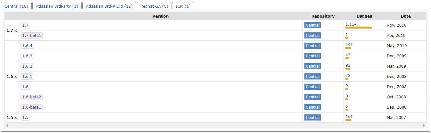This screenshot has height=133, width=431.
Task: Open version 1.6.1 link
Action: click(x=27, y=77)
